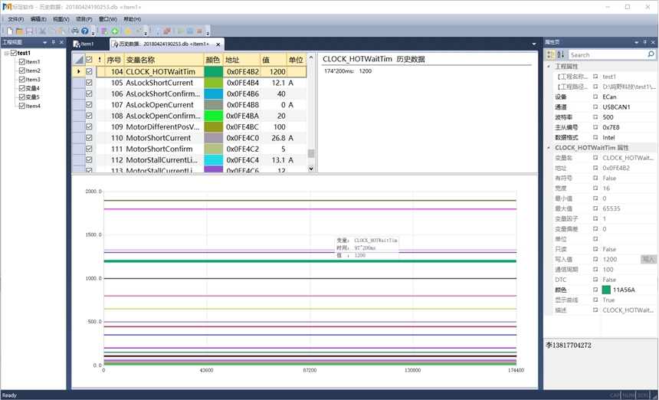Toggle the select-all checkbox in table header
Screen dimensions: 659x400
(90, 60)
